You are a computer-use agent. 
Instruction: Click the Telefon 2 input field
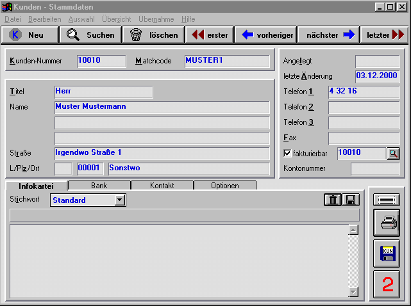(364, 108)
